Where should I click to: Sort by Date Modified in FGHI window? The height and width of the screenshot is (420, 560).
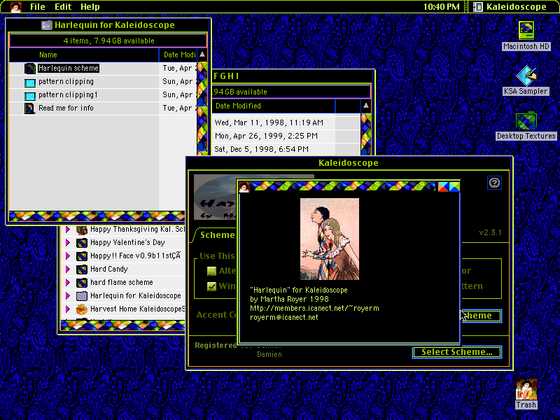pyautogui.click(x=238, y=106)
